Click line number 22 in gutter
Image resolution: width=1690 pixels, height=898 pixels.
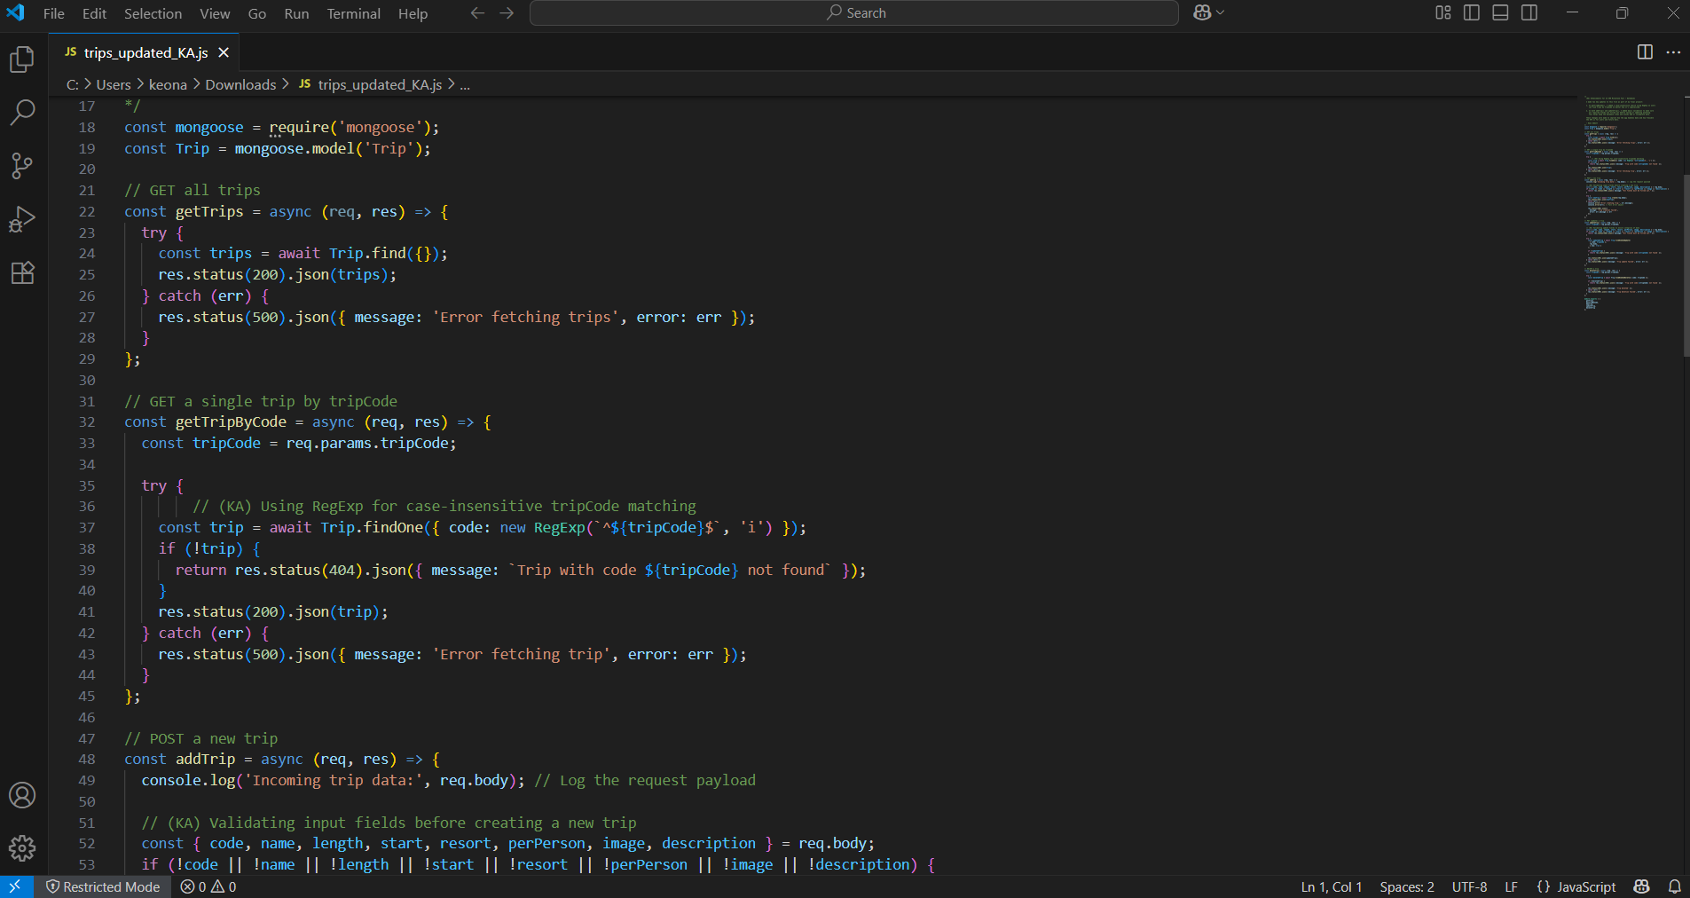87,211
